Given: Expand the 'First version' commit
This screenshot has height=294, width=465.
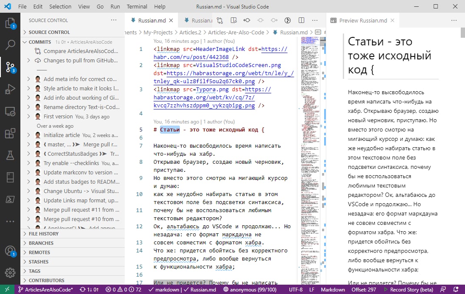Looking at the screenshot, I should coord(28,116).
